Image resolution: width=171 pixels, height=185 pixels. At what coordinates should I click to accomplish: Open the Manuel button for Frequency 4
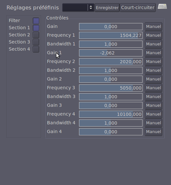[154, 114]
